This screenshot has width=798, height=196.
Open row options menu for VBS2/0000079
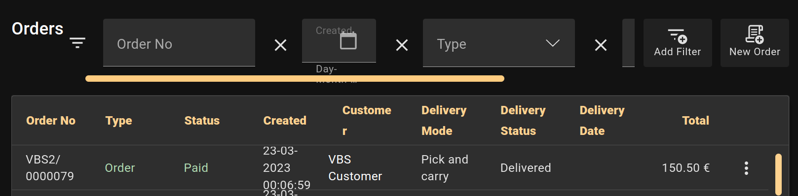click(746, 168)
